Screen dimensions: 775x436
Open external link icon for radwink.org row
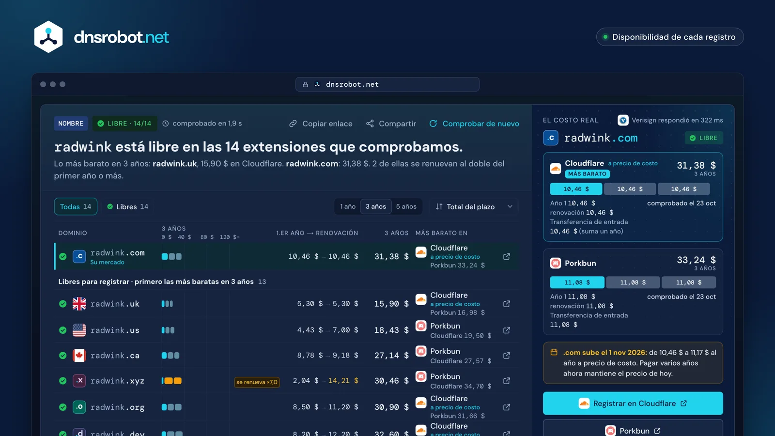[x=507, y=407]
